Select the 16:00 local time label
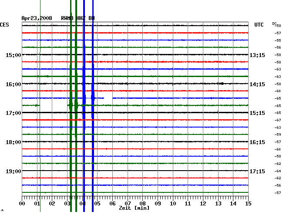This screenshot has height=215, width=283. [x=13, y=84]
